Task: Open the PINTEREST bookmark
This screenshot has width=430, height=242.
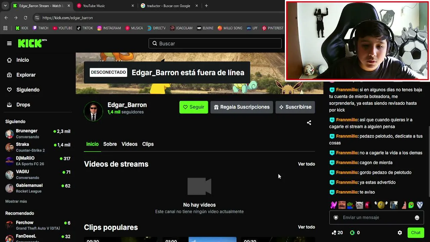Action: tap(273, 28)
